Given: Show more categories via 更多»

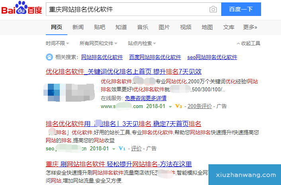Looking at the screenshot, I should 250,27.
